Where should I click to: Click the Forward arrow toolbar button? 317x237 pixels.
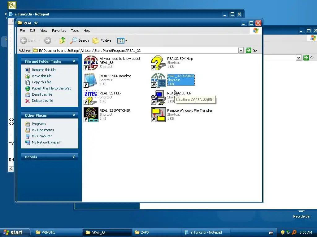pos(48,40)
